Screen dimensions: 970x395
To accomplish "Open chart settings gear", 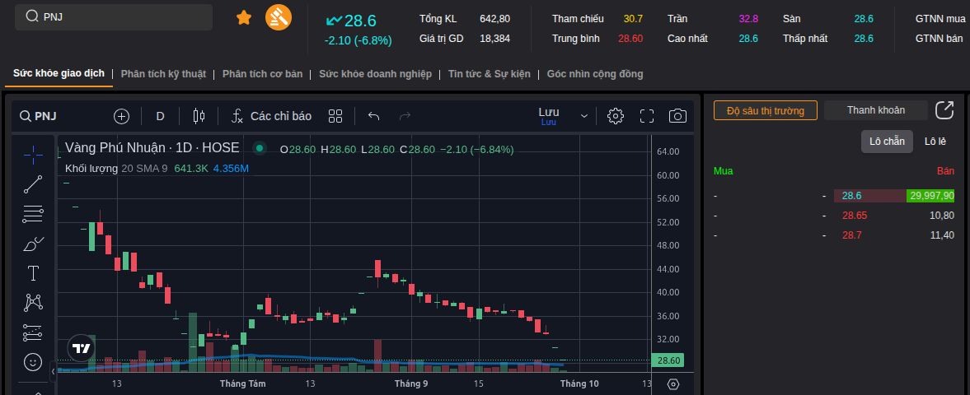I will point(615,116).
